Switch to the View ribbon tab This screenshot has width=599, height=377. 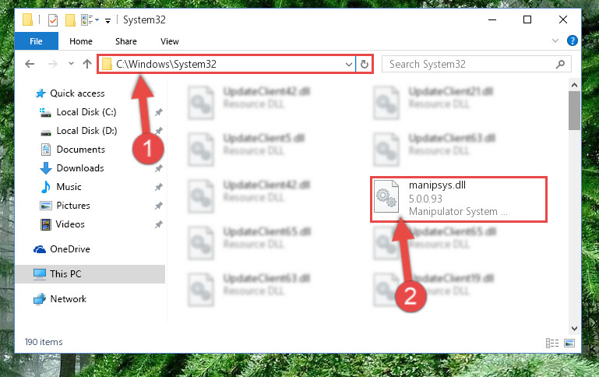click(x=169, y=41)
